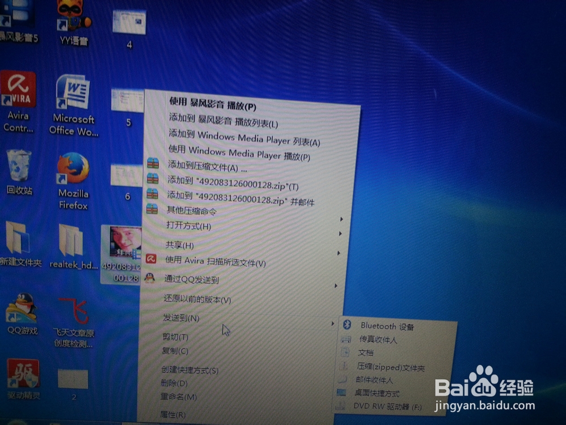Send to 桌面快捷方式
The height and width of the screenshot is (425, 566).
(x=376, y=393)
